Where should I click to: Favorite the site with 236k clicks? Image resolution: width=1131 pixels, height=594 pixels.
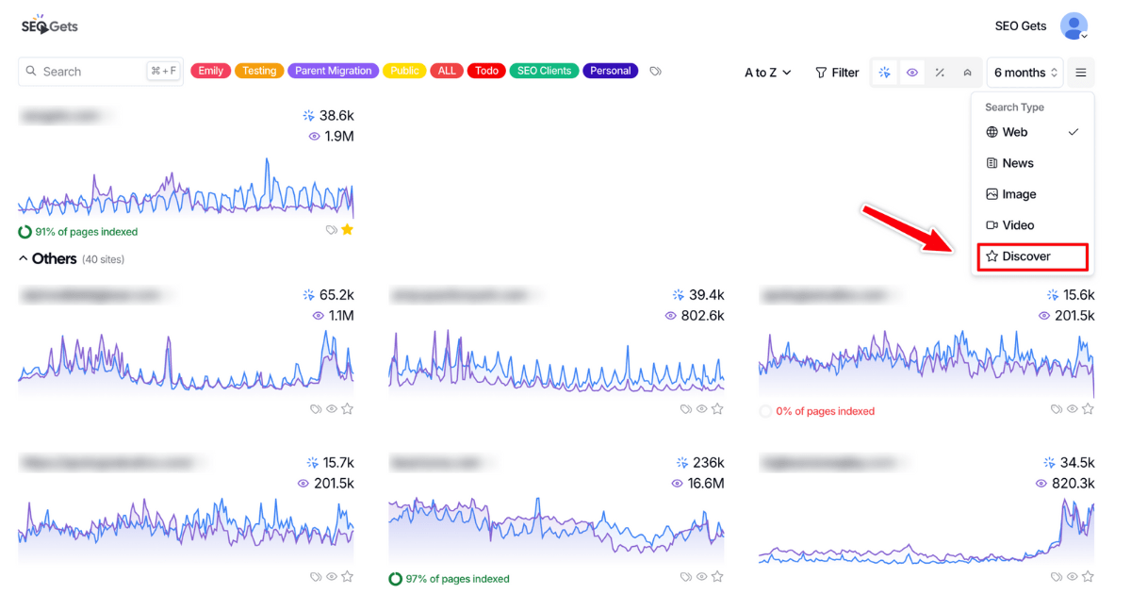pyautogui.click(x=717, y=576)
